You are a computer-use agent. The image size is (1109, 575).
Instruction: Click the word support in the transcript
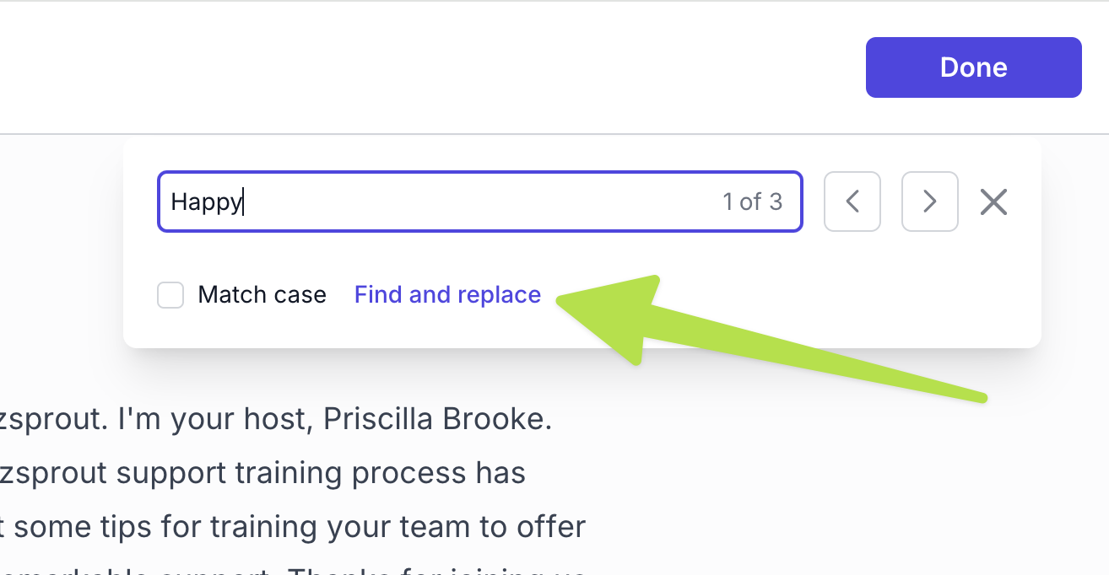174,473
